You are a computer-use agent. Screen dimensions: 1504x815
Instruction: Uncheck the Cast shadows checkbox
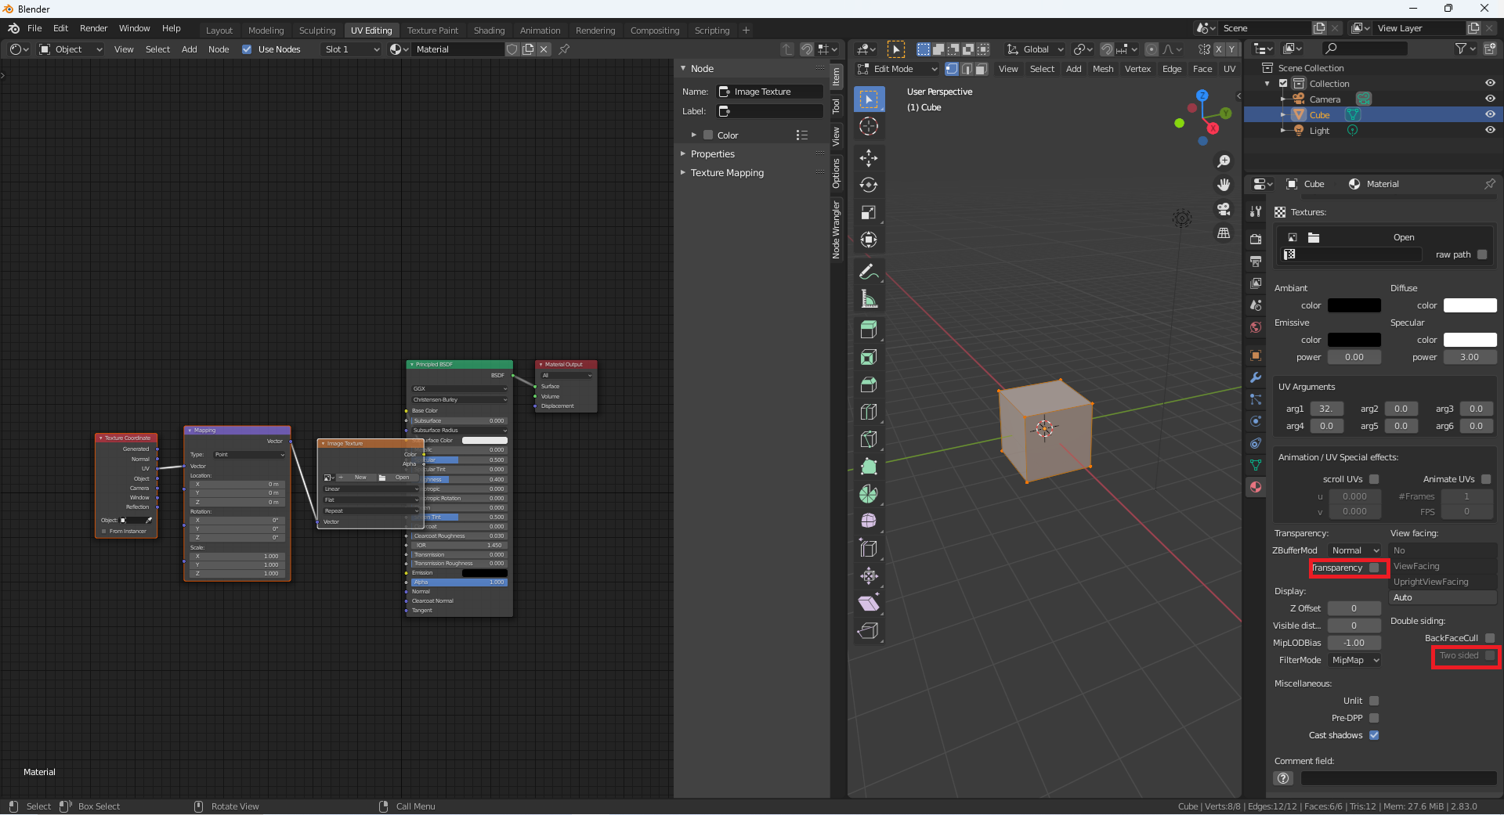(x=1374, y=735)
